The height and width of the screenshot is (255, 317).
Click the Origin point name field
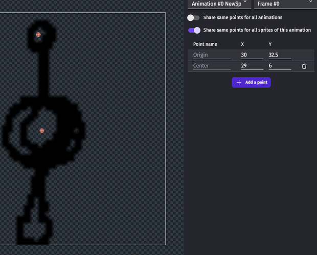click(211, 55)
